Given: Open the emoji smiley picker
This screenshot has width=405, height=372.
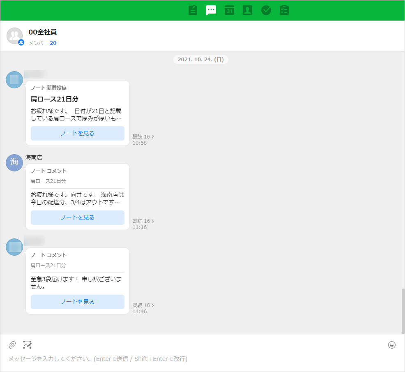Looking at the screenshot, I should click(392, 345).
